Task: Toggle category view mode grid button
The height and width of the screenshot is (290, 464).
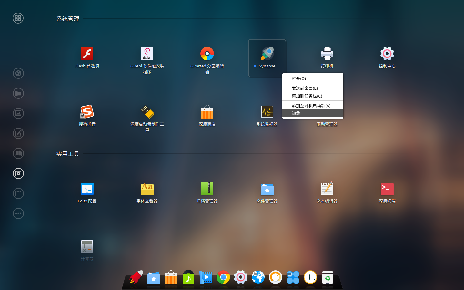Action: (18, 18)
